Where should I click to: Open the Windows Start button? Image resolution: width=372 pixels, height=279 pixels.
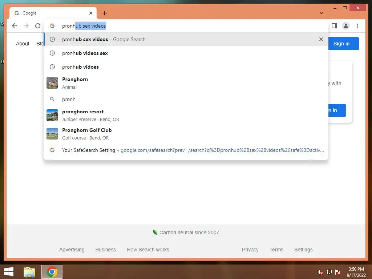pos(9,272)
